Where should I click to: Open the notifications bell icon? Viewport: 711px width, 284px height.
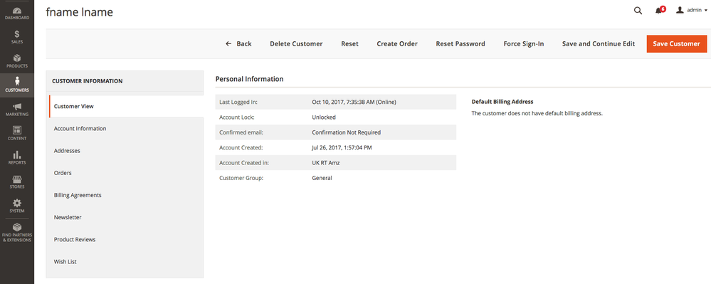pos(659,11)
